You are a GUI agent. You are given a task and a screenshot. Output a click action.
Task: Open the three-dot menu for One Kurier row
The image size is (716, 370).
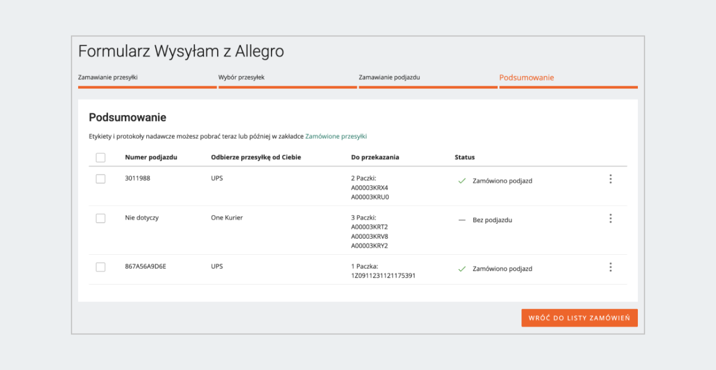610,218
